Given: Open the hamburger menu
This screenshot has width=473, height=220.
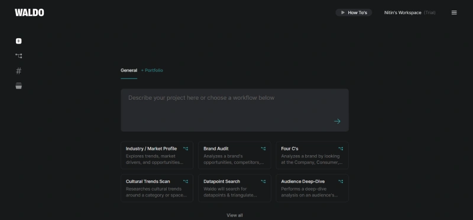Looking at the screenshot, I should [x=454, y=12].
